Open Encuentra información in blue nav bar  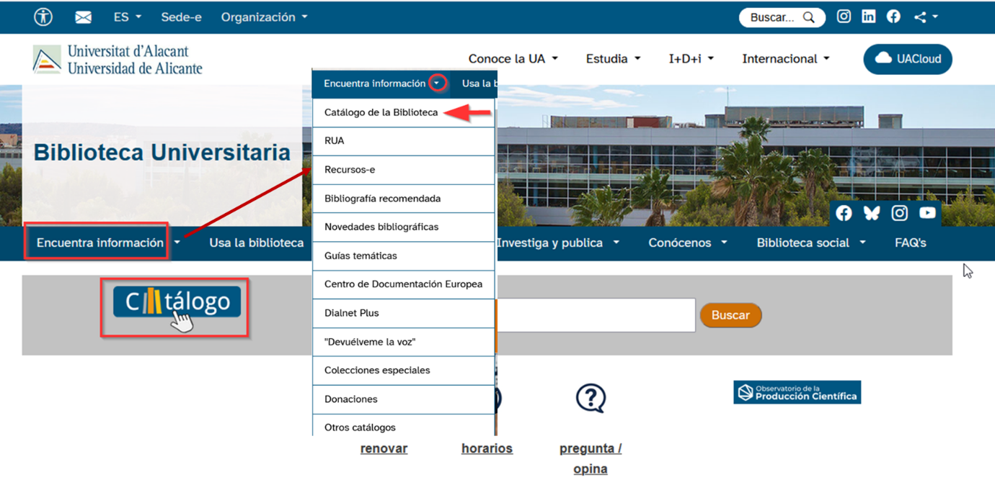click(100, 242)
